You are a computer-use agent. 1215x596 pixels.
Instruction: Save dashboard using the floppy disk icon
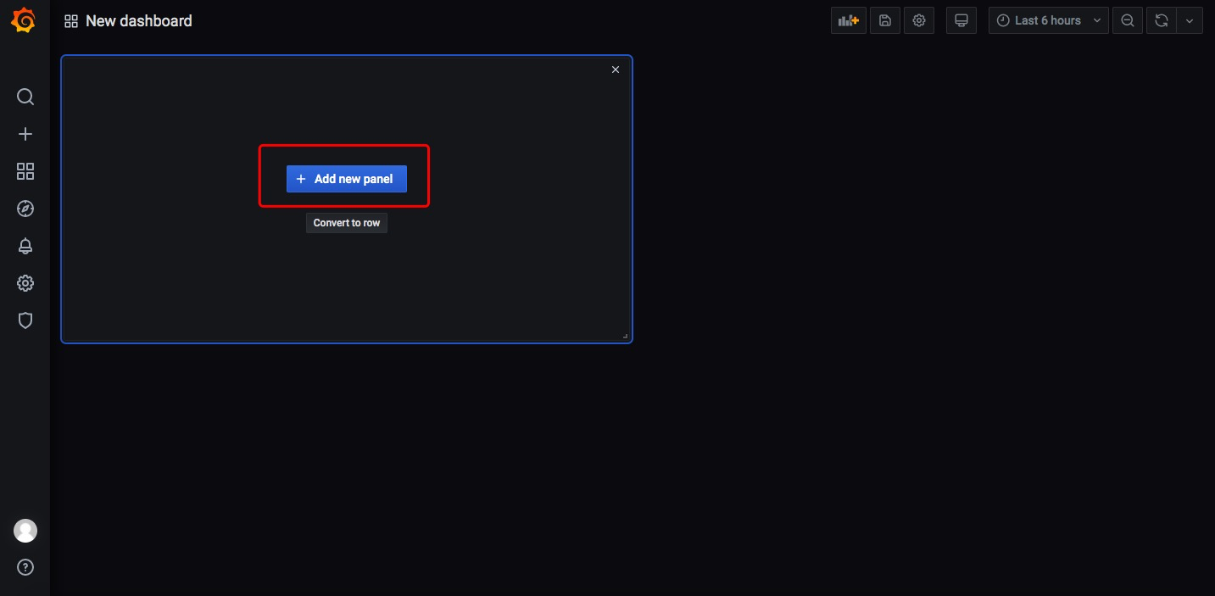tap(885, 20)
